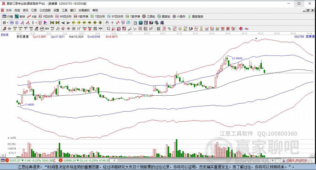Click the 日K线 chart label
This screenshot has width=316, height=170.
5,35
